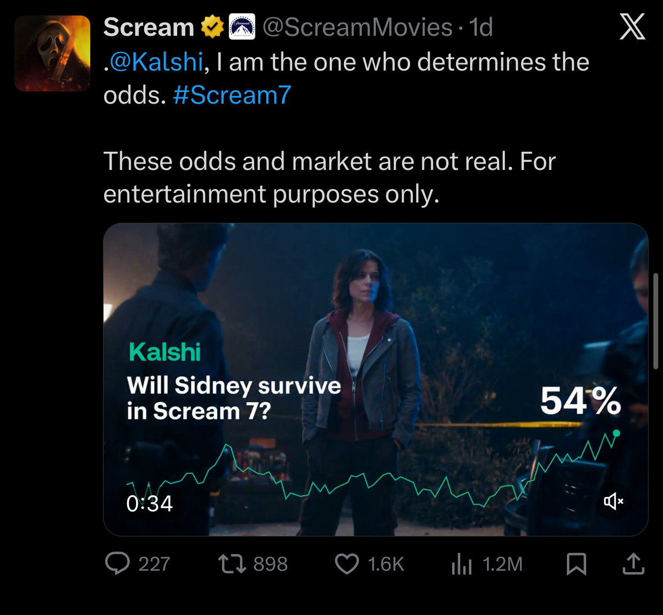Click the X logo icon
The image size is (663, 615).
[633, 27]
